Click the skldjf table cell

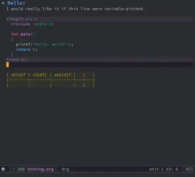click(x=18, y=75)
